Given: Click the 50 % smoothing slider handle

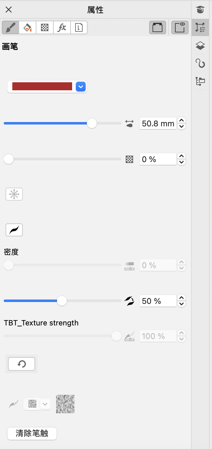Looking at the screenshot, I should pyautogui.click(x=62, y=301).
